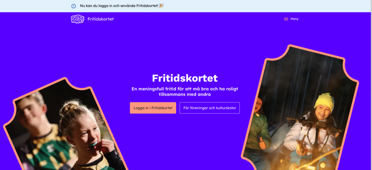Click the teal mouthguard in the girl's mouth

click(94, 144)
